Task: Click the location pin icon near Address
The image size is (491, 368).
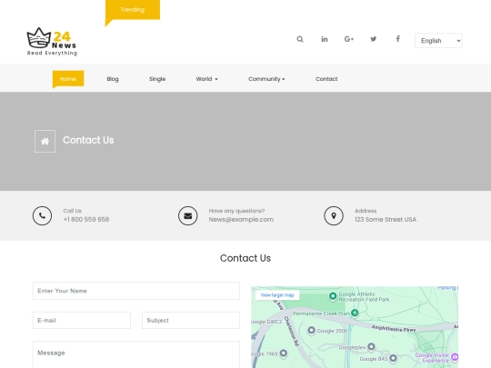Action: click(334, 215)
